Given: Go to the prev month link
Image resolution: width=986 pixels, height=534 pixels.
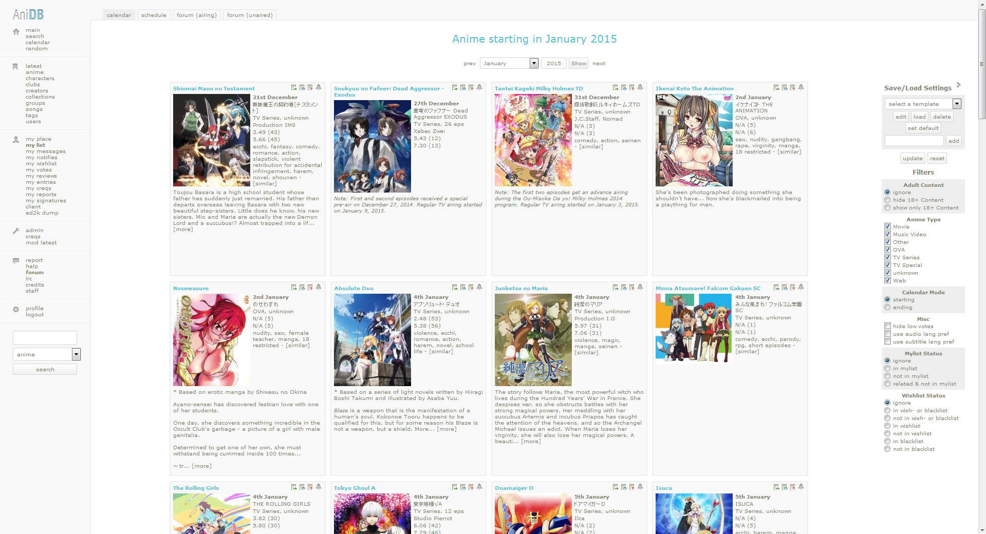Looking at the screenshot, I should pos(469,64).
